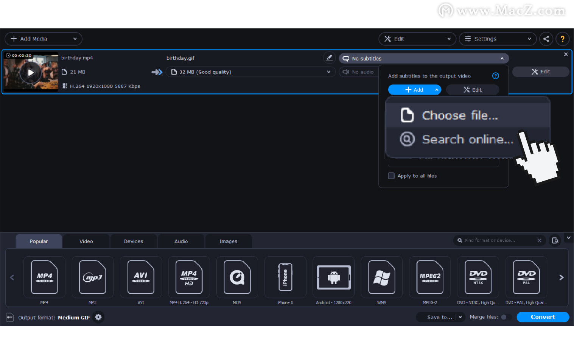The height and width of the screenshot is (355, 574).
Task: Play the birthday.mp4 preview
Action: tap(31, 72)
